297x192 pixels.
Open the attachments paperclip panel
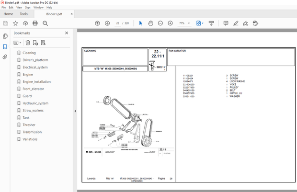(5, 57)
